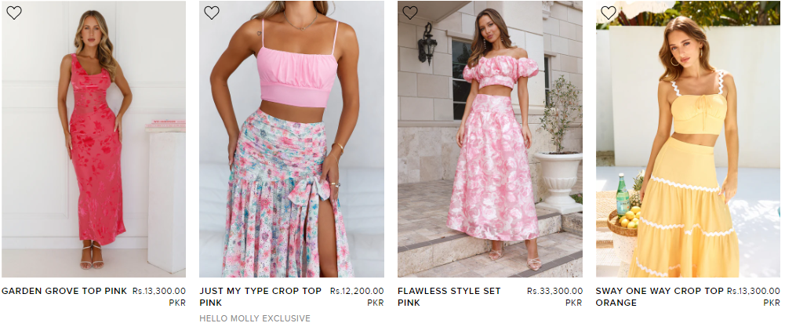Select the Rs.12,200.00 price text
785x323 pixels.
(357, 291)
